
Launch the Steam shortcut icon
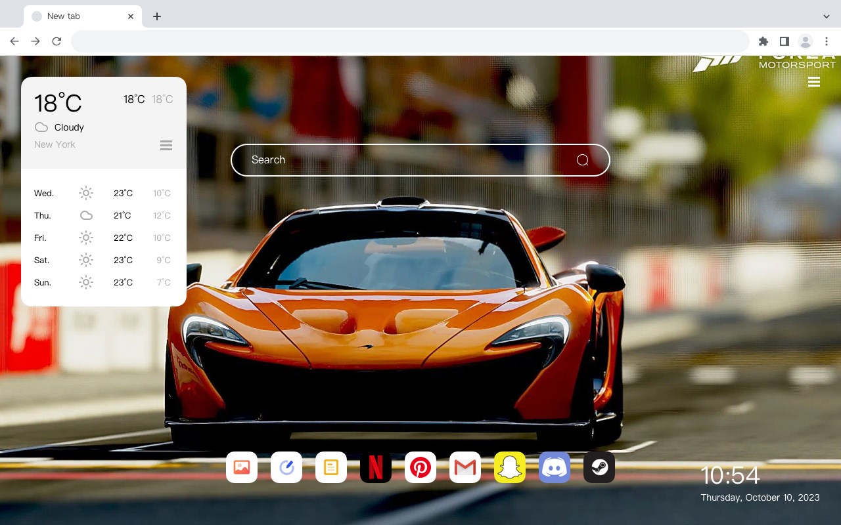click(599, 467)
